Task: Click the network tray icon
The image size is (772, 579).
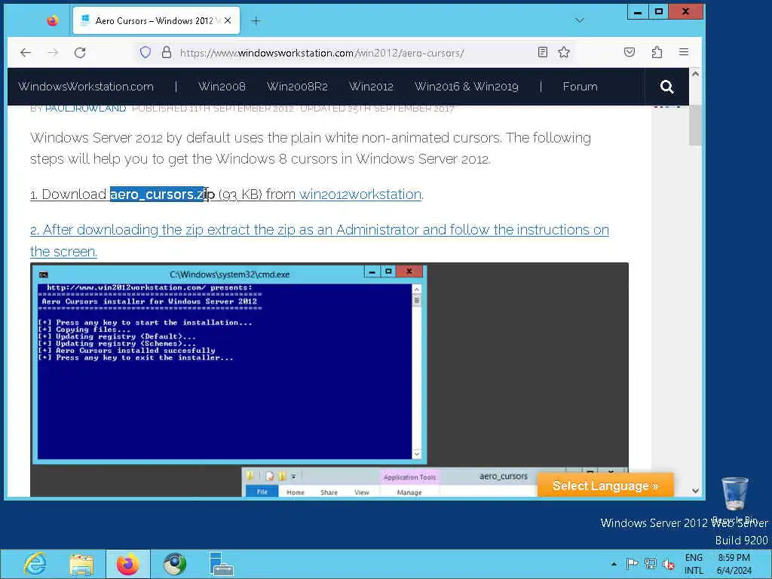Action: click(x=651, y=564)
